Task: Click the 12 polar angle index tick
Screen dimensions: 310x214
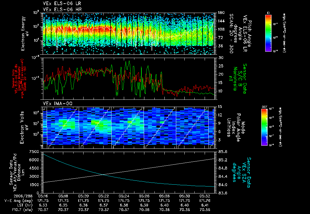Action: [220, 115]
